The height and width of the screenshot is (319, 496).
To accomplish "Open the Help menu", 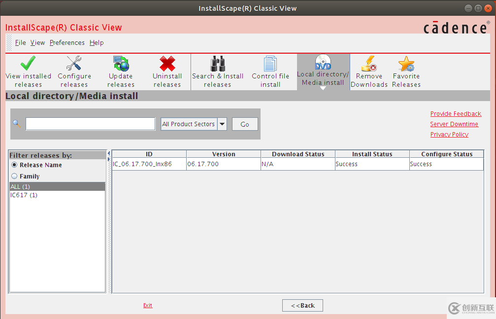I will pyautogui.click(x=97, y=42).
